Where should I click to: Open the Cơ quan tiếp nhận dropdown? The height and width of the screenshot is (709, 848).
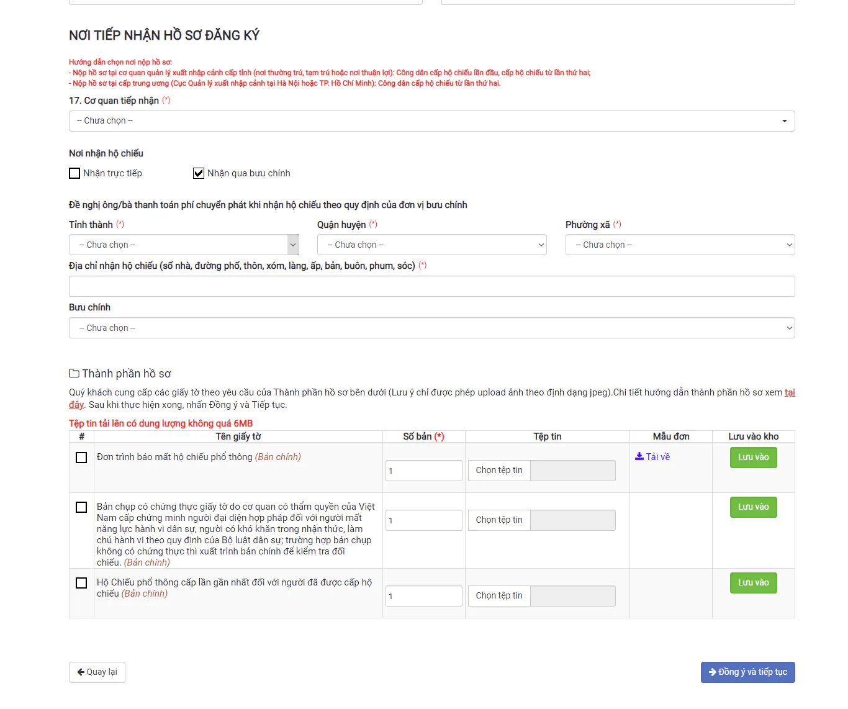coord(432,121)
